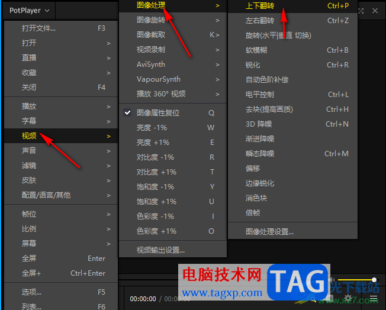
Task: Click 饱和度 -1% item
Action: tap(173, 187)
